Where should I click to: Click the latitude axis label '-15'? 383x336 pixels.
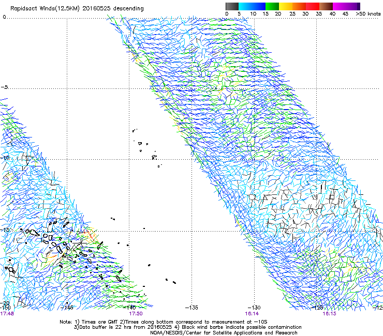(x=5, y=230)
